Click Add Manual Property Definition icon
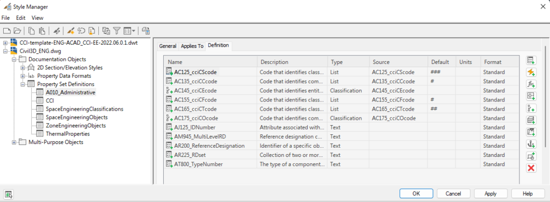The image size is (550, 202). [x=531, y=60]
